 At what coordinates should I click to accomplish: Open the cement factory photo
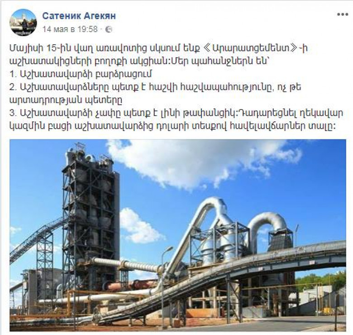coord(178,235)
